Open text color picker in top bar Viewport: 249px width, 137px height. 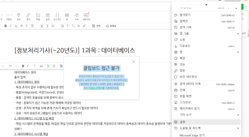26,26
